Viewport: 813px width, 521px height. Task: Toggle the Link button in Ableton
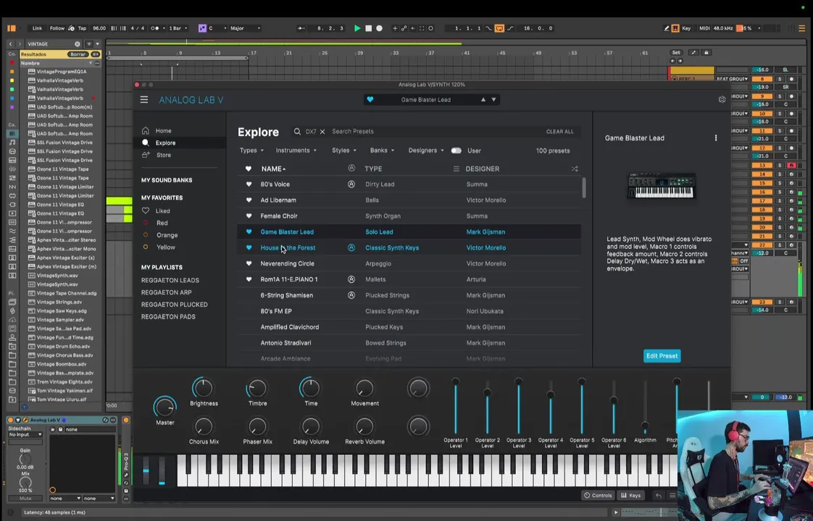pos(38,28)
